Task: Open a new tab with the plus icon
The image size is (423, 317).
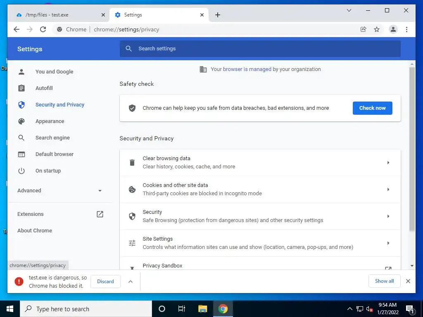Action: pos(218,15)
